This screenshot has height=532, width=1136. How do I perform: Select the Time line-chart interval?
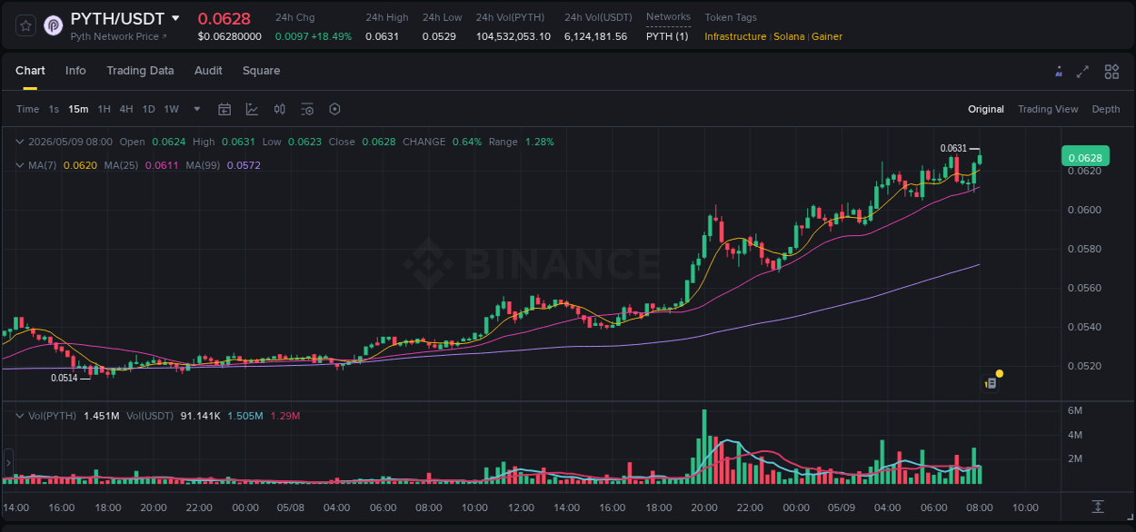click(x=27, y=109)
